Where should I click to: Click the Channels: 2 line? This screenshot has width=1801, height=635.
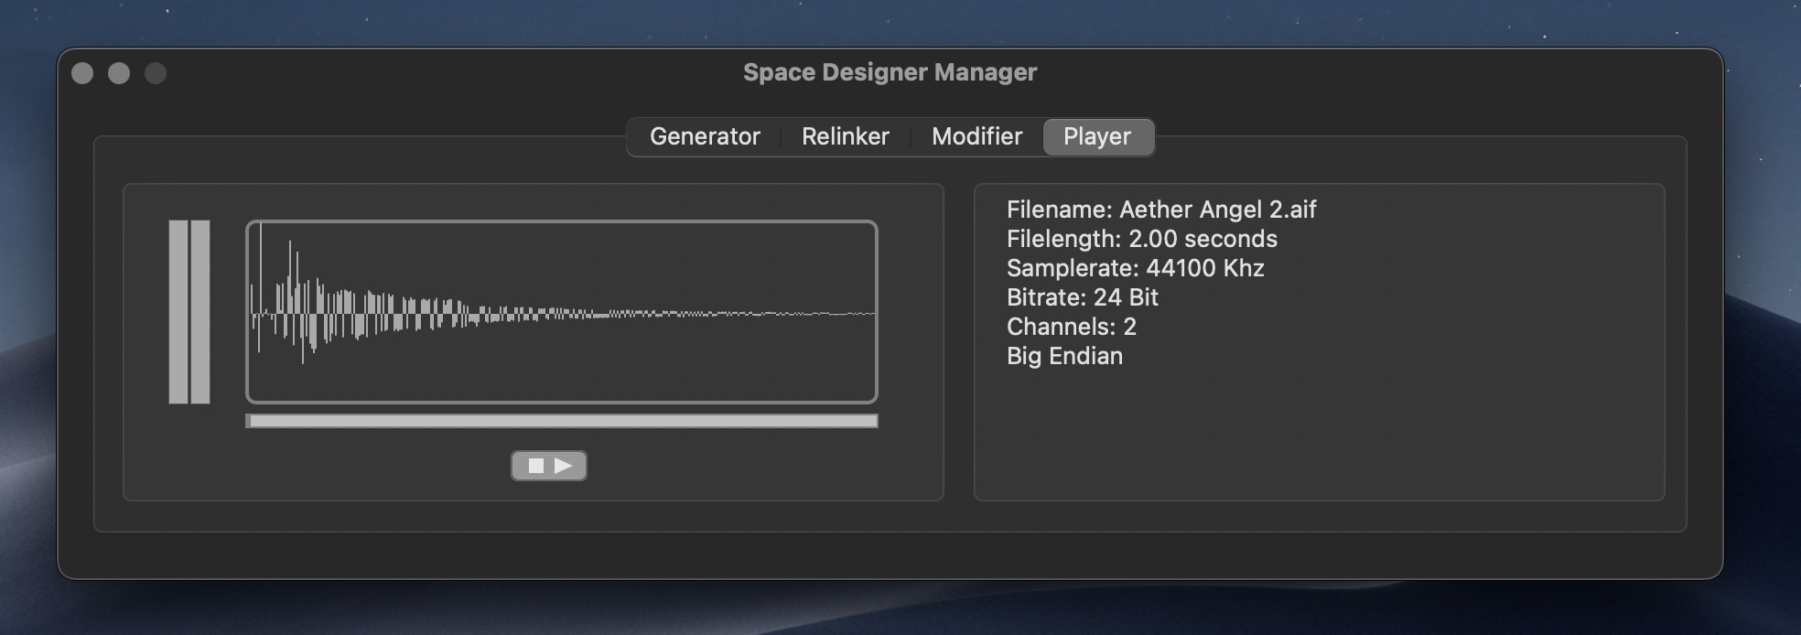point(1071,327)
